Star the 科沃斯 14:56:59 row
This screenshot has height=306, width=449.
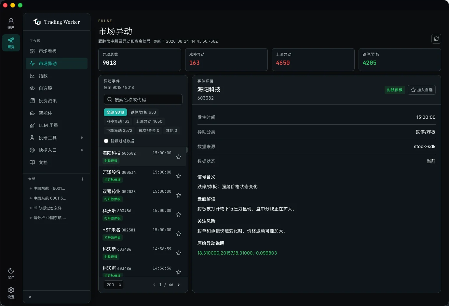point(179,253)
